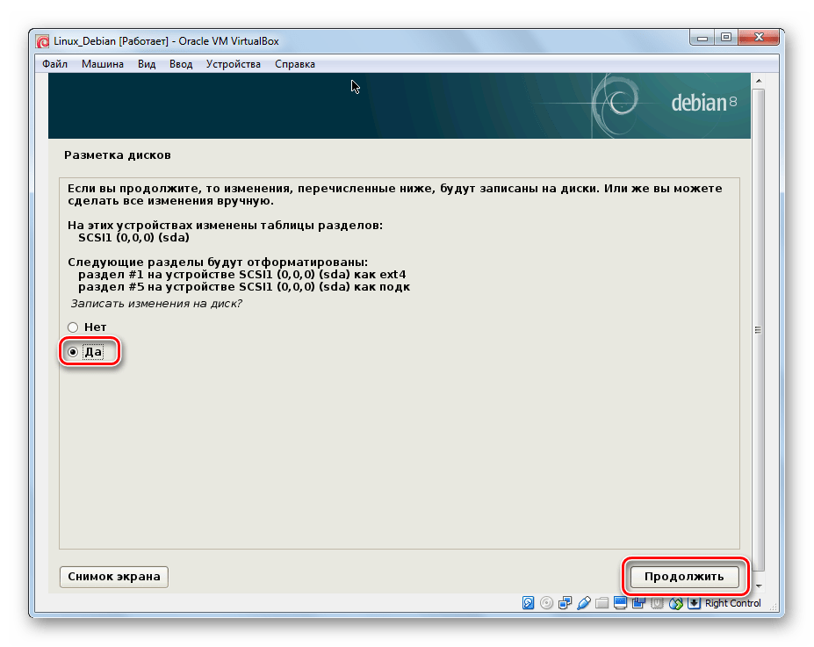This screenshot has height=647, width=814.
Task: Open the Устройства menu
Action: [233, 64]
